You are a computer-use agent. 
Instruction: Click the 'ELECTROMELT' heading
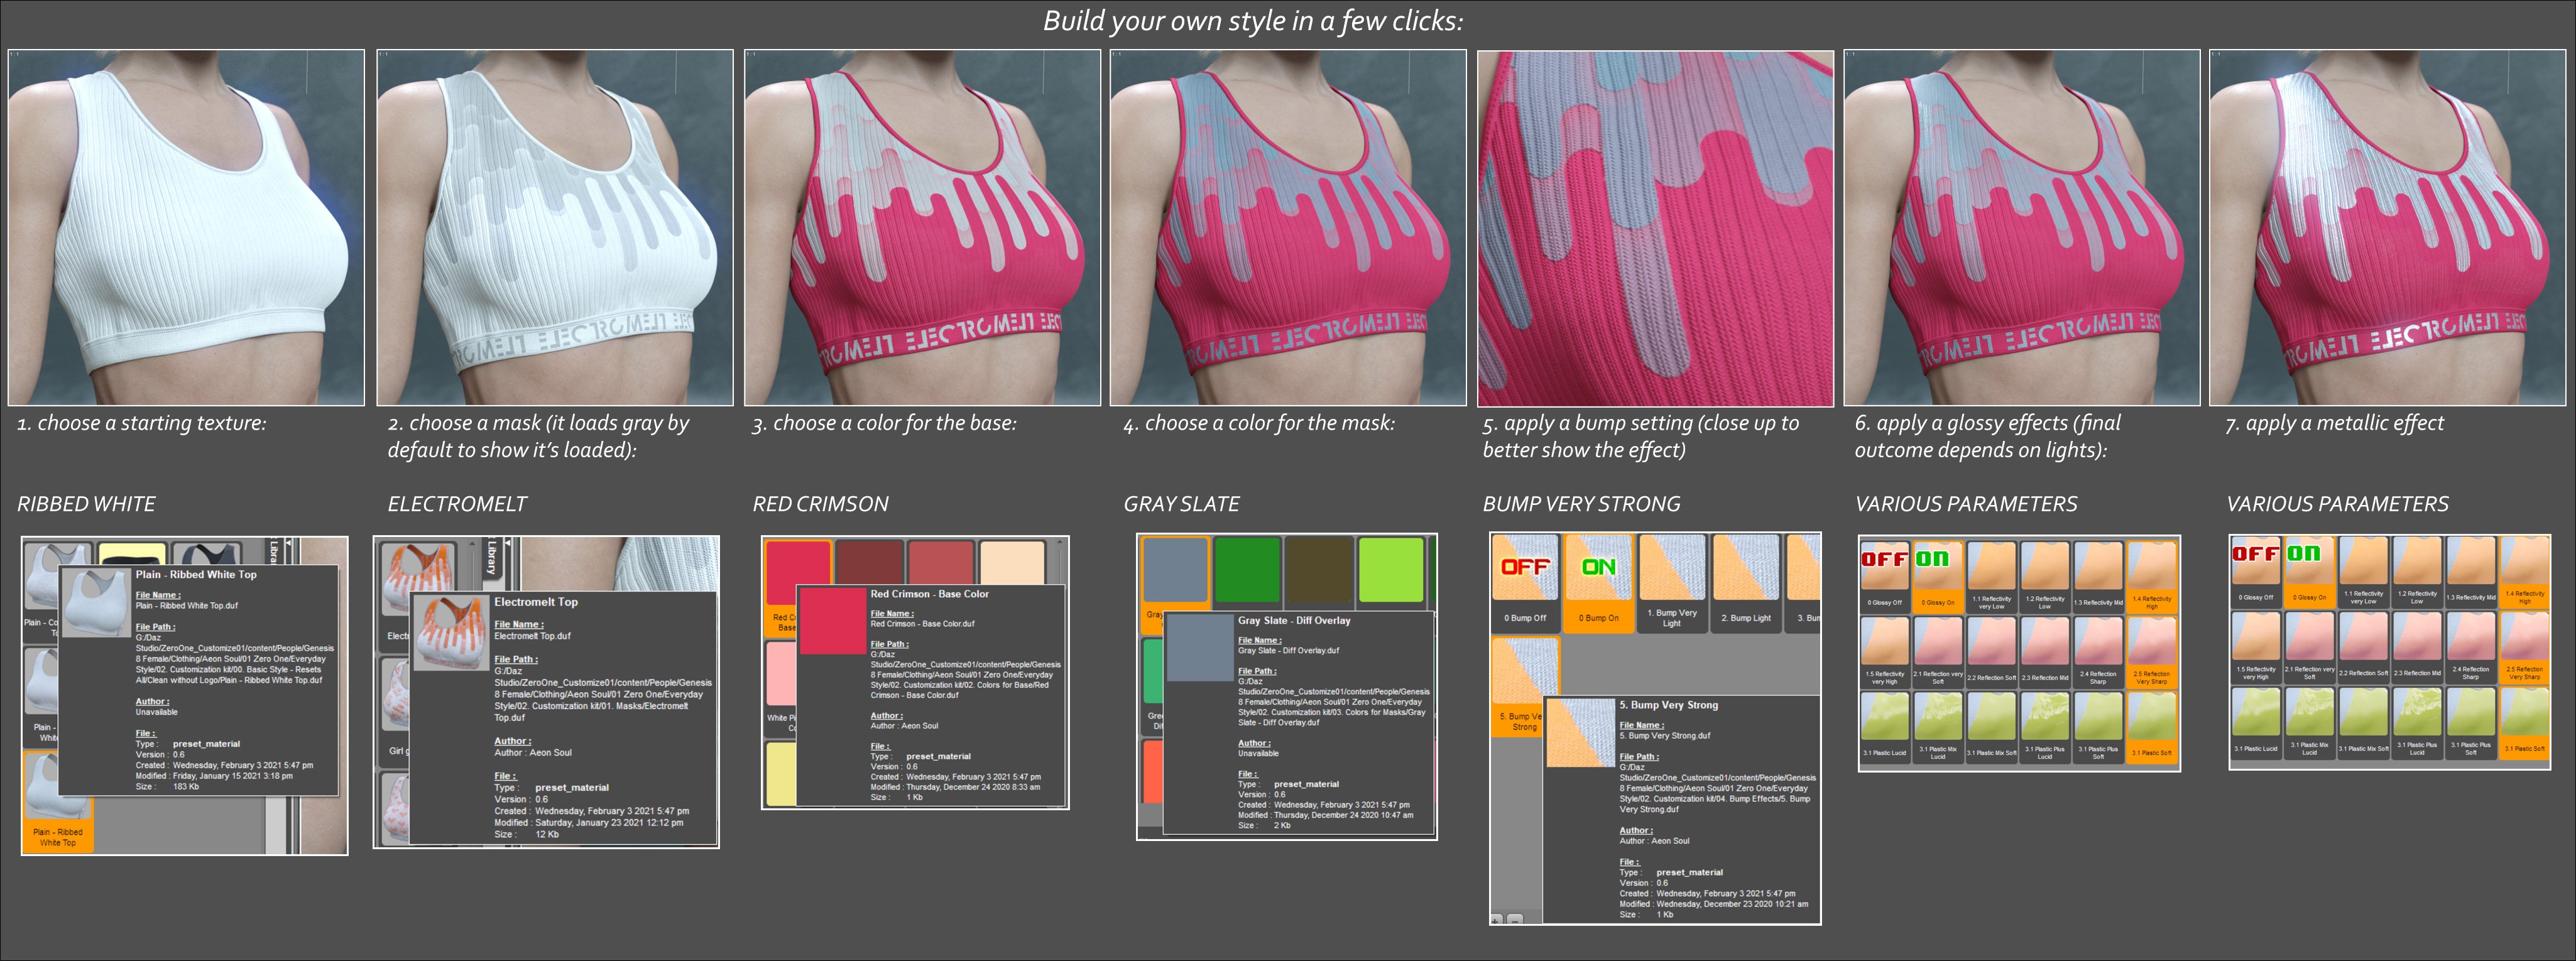coord(457,504)
